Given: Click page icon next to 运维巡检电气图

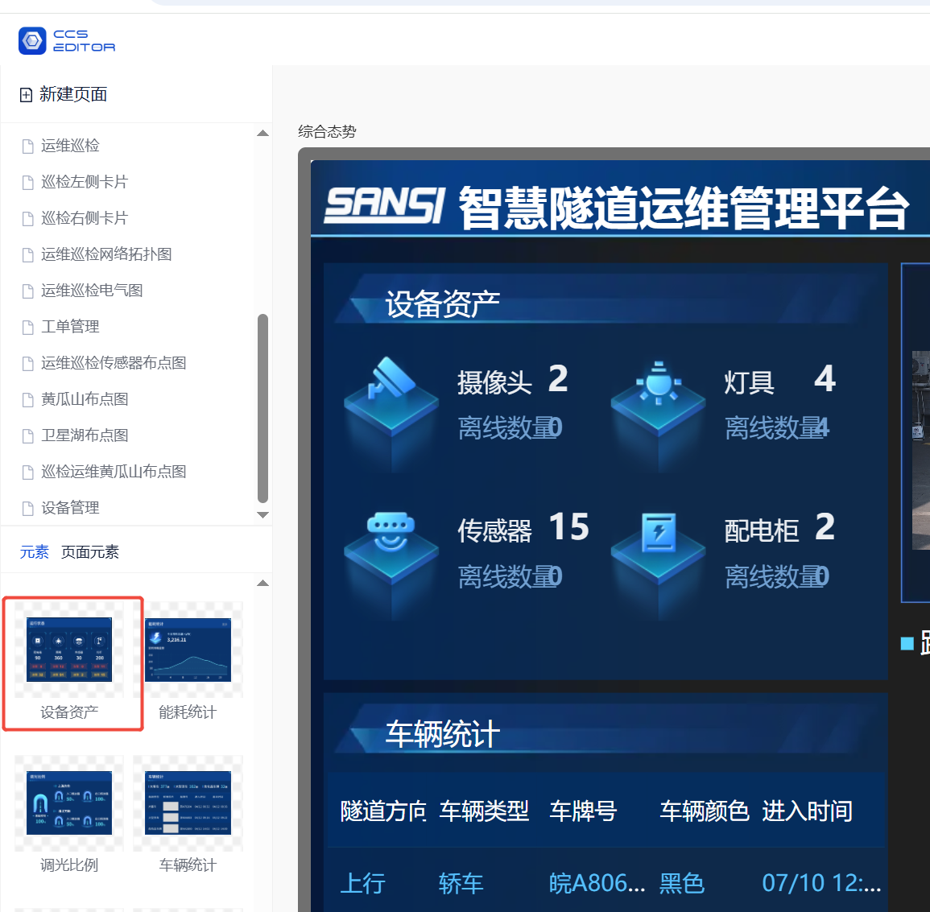Looking at the screenshot, I should [28, 291].
